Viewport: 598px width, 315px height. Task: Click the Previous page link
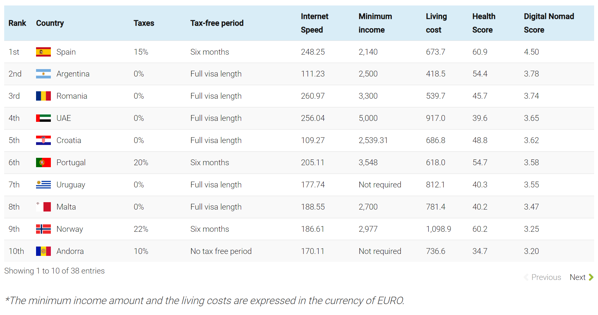pos(546,277)
